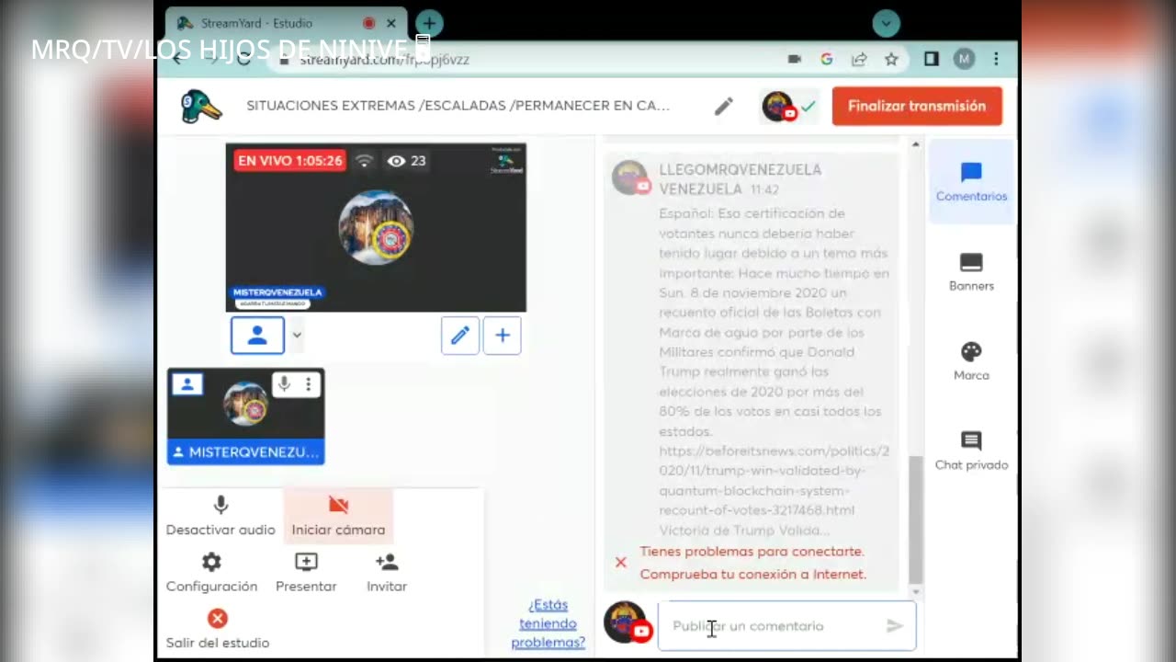Mute mic on MISTERQVENEZU participant card

coord(284,383)
